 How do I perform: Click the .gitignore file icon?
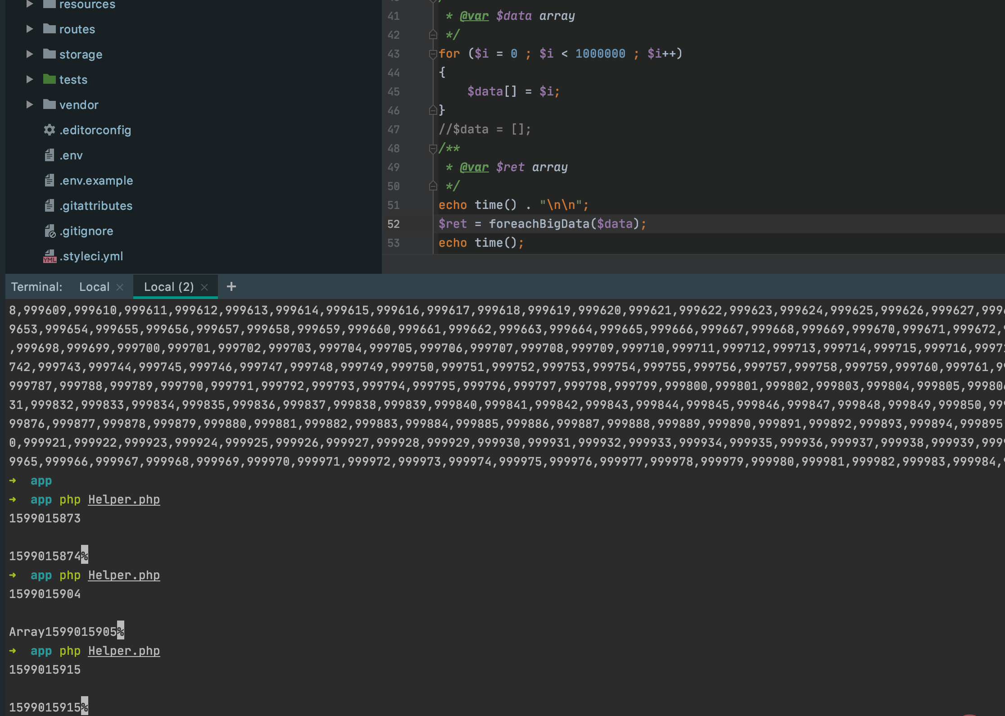[50, 231]
